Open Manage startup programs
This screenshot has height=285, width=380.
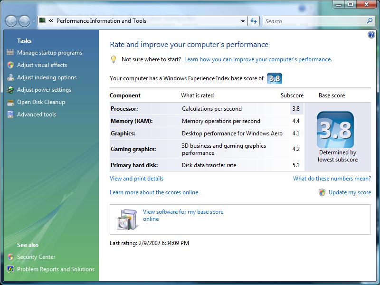click(x=49, y=53)
